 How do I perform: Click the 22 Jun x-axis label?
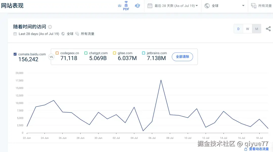point(27,138)
